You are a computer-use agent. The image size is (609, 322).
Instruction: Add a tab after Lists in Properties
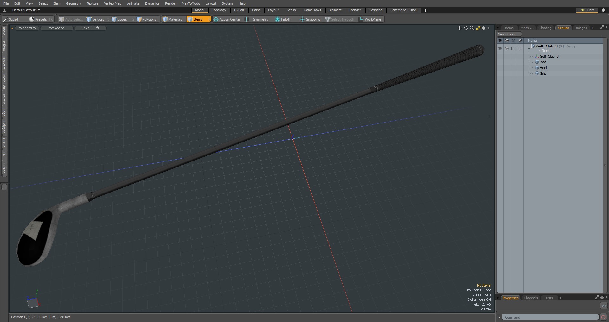560,298
